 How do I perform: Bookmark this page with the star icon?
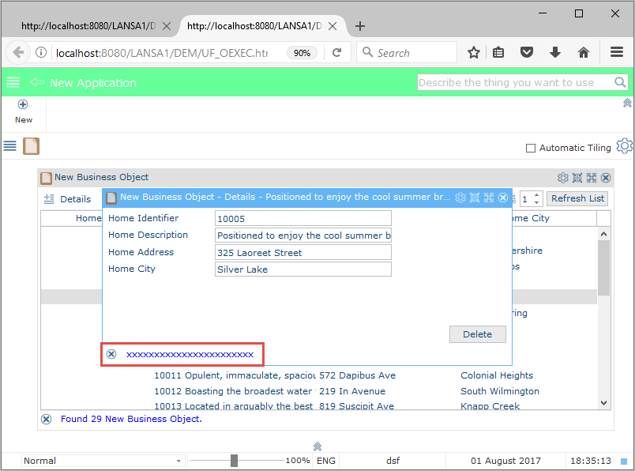pyautogui.click(x=474, y=53)
